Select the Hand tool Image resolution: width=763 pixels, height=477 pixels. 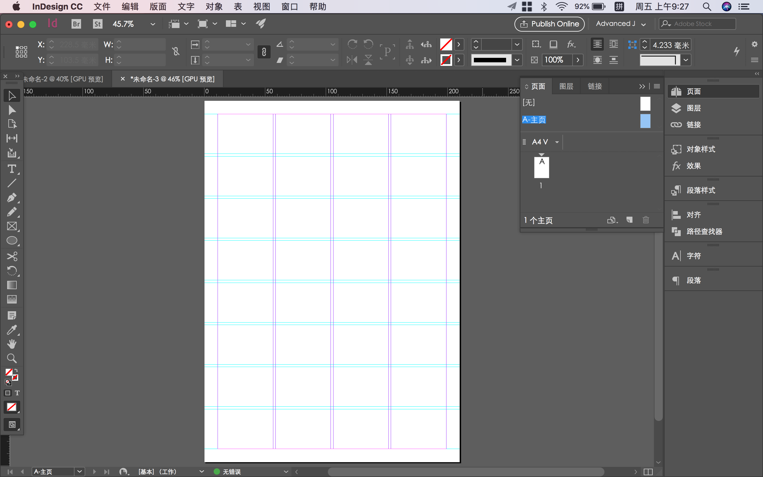[x=12, y=344]
